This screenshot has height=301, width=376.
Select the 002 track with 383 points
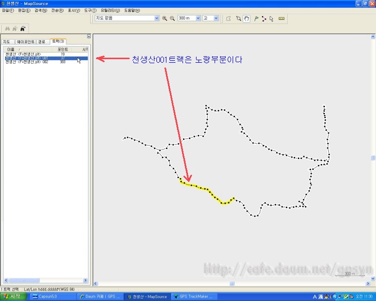tap(47, 62)
